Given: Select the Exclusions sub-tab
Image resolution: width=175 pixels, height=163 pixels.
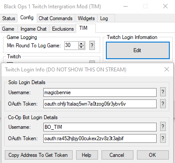Looking at the screenshot, I should point(63,29).
